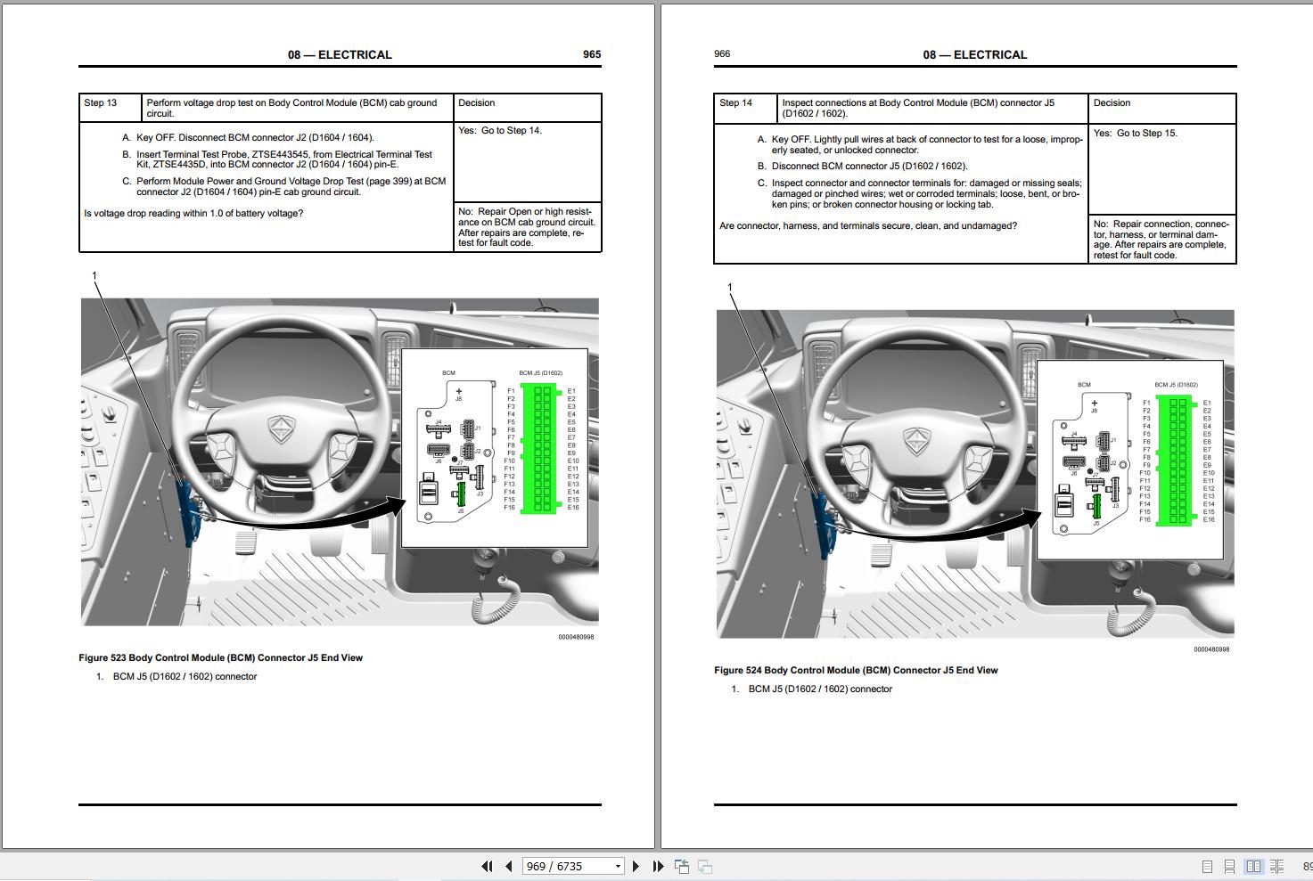Click 'Perform Module Power and Ground Voltage Drop Test' line
Viewport: 1313px width, 881px height.
(291, 186)
